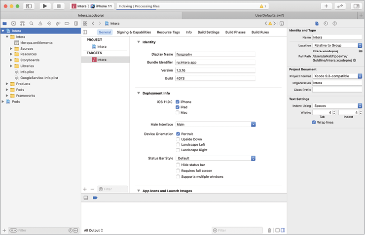
Task: Uncheck the iPad device checkbox
Action: click(x=178, y=107)
